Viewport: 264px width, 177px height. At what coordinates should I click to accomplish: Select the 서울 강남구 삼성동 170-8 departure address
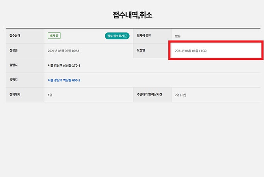(x=64, y=65)
